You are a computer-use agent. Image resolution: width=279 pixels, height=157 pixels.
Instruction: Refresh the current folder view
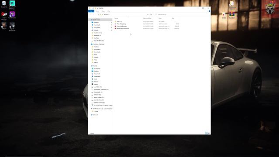(x=151, y=14)
